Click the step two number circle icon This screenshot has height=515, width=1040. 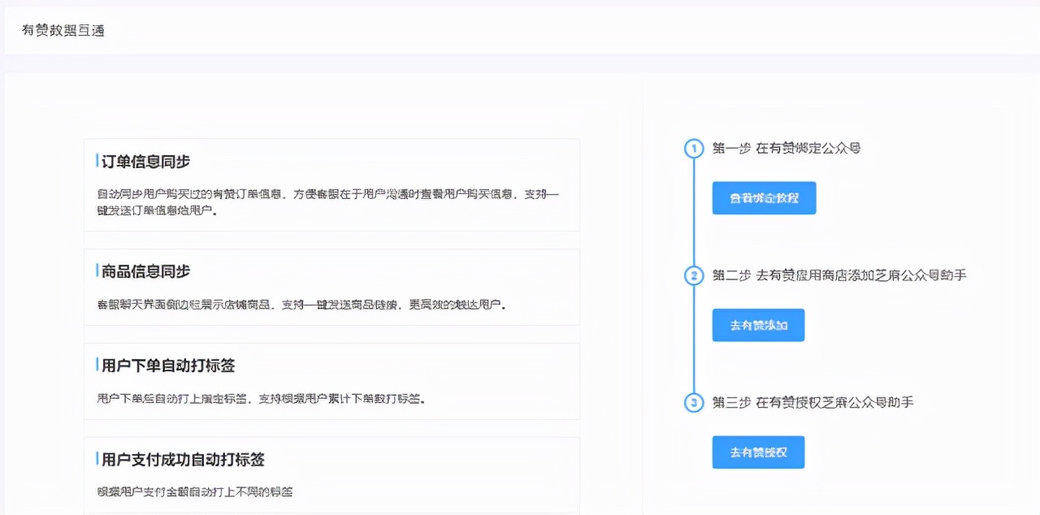693,276
